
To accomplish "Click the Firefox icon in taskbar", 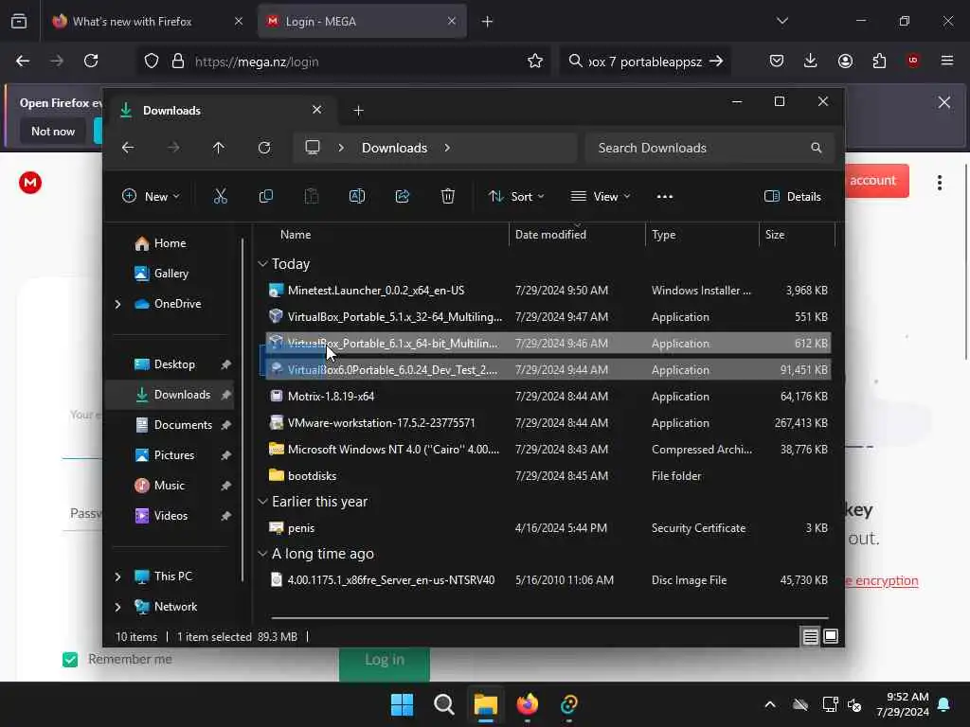I will pos(527,704).
